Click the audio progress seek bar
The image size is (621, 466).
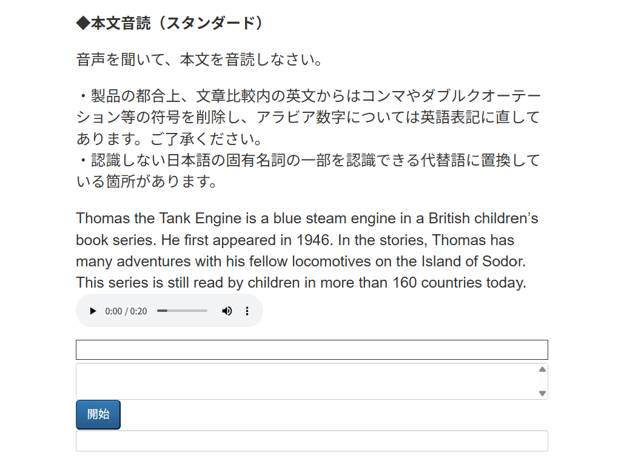[182, 311]
